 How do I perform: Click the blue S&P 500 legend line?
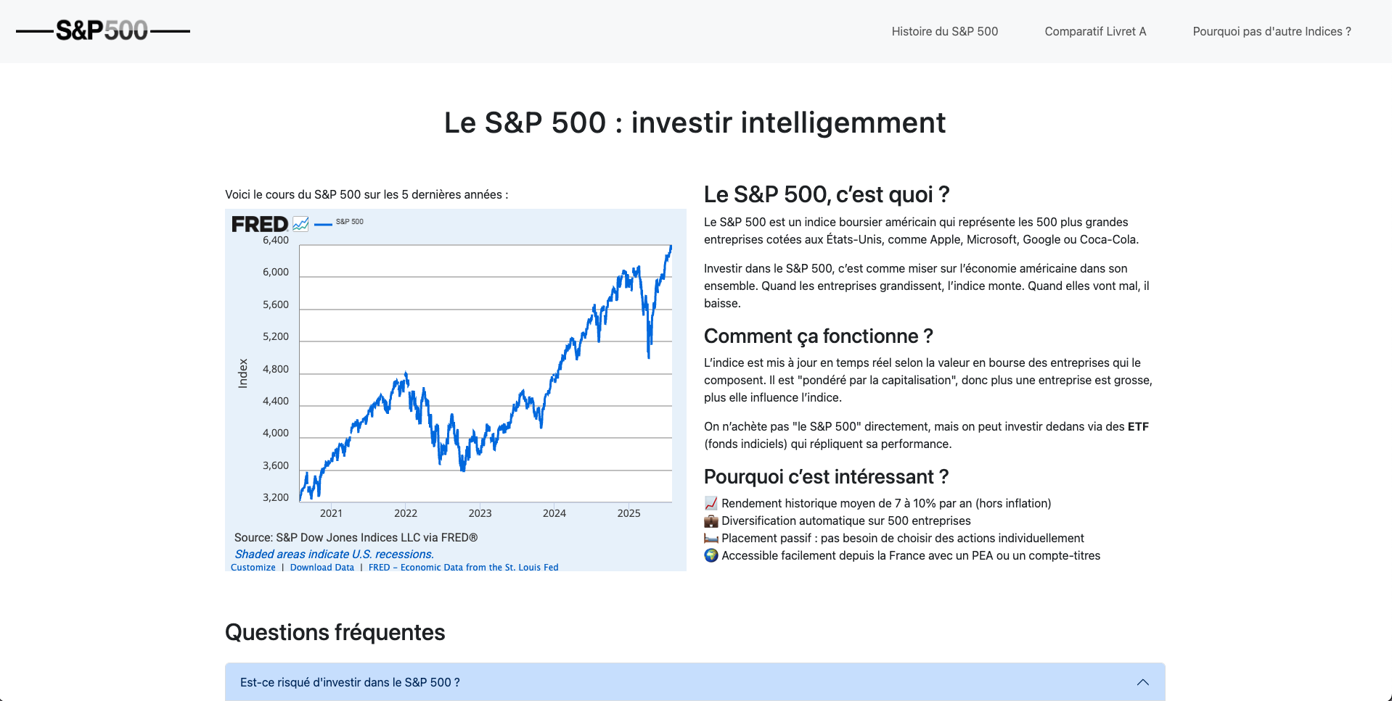pyautogui.click(x=323, y=224)
